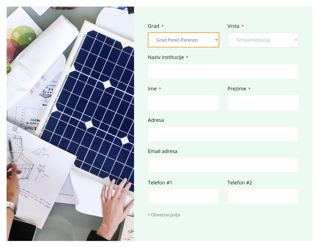Image resolution: width=318 pixels, height=247 pixels.
Task: Open the Grad dropdown showing Grad Poreč-Parenzo
Action: click(x=183, y=40)
